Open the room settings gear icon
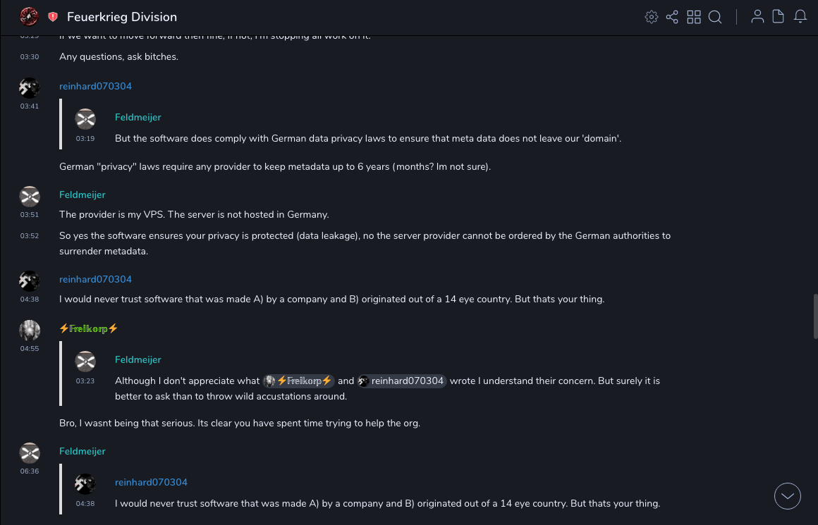Viewport: 818px width, 525px height. coord(651,17)
